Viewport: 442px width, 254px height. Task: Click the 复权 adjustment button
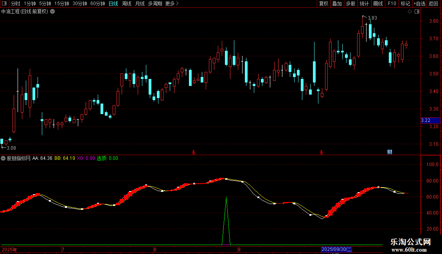click(323, 4)
